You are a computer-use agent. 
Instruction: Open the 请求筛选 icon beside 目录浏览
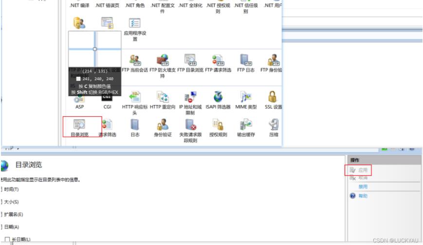[107, 124]
